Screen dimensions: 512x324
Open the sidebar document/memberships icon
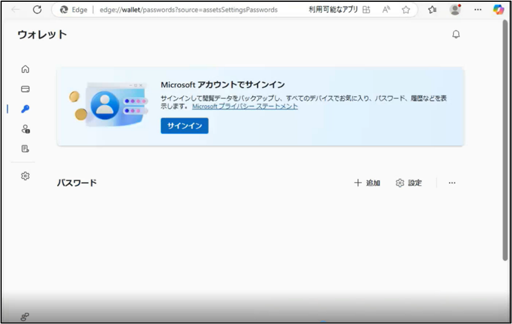click(25, 149)
